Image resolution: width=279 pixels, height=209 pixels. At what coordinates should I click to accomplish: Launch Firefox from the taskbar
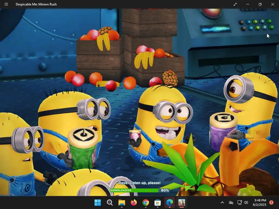134,202
